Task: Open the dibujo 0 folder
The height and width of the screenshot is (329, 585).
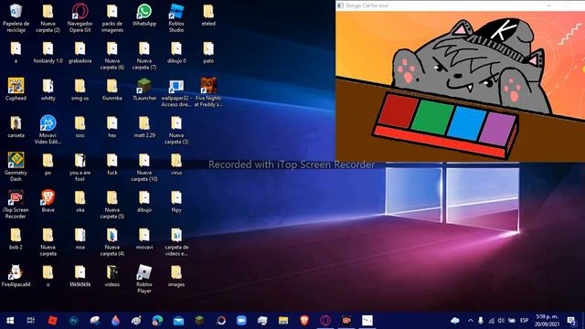Action: [176, 52]
